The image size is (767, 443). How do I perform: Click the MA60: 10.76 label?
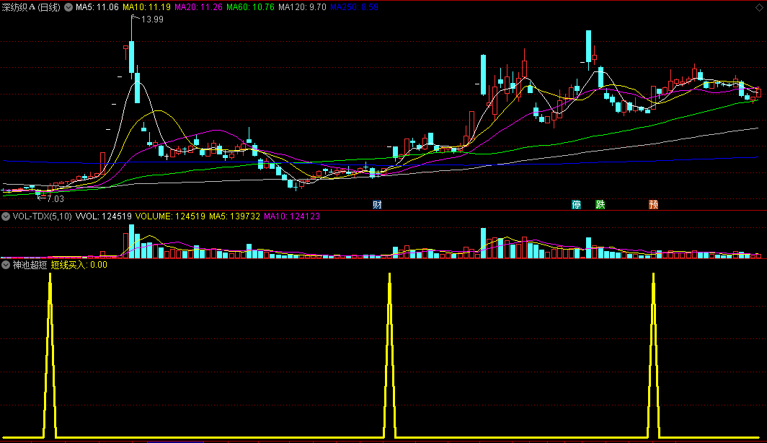click(x=250, y=7)
